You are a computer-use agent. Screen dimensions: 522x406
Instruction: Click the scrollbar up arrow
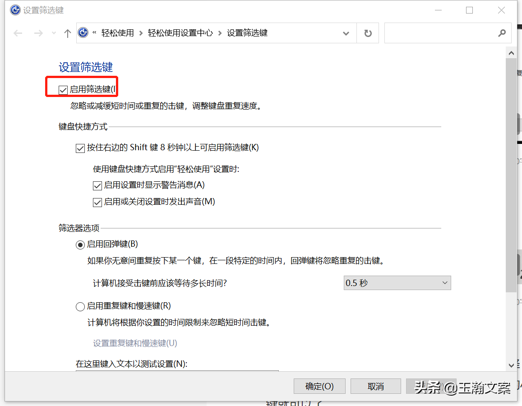(511, 52)
